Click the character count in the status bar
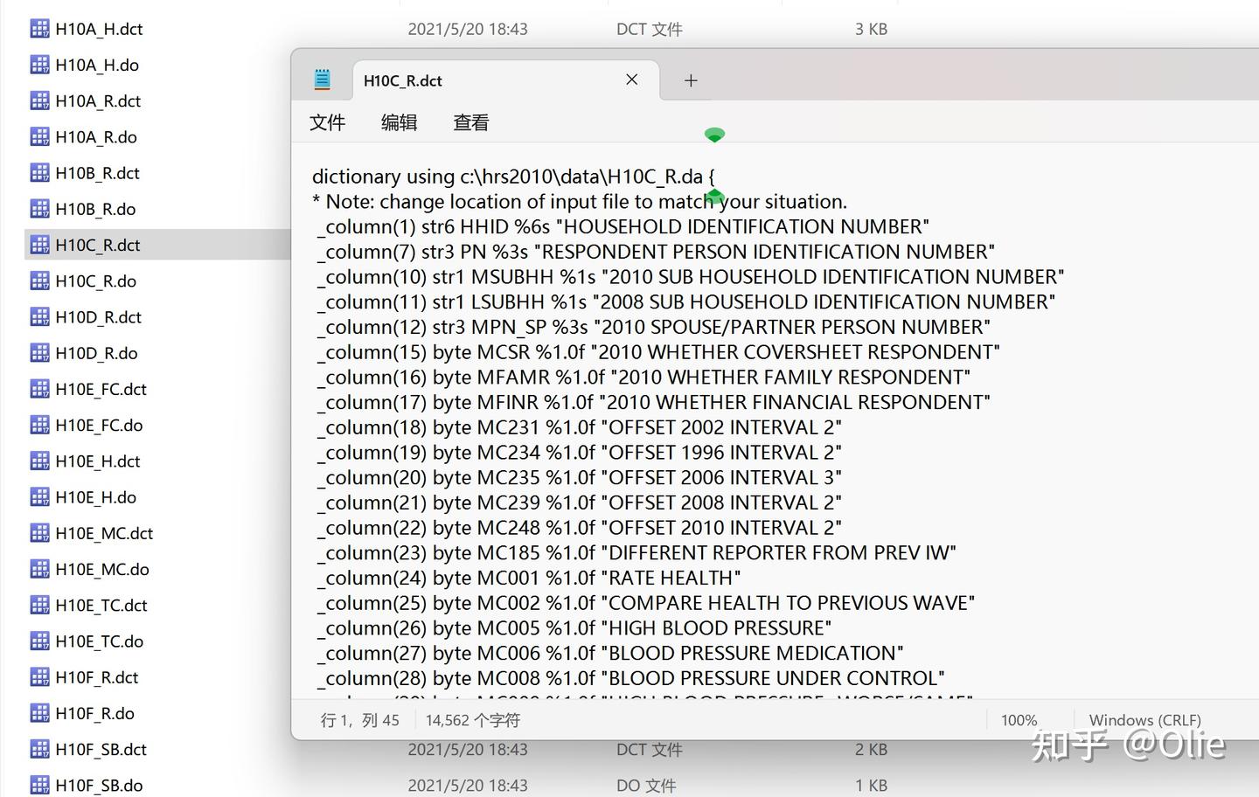This screenshot has height=797, width=1259. tap(470, 719)
